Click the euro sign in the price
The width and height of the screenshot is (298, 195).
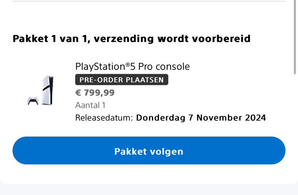[x=78, y=93]
